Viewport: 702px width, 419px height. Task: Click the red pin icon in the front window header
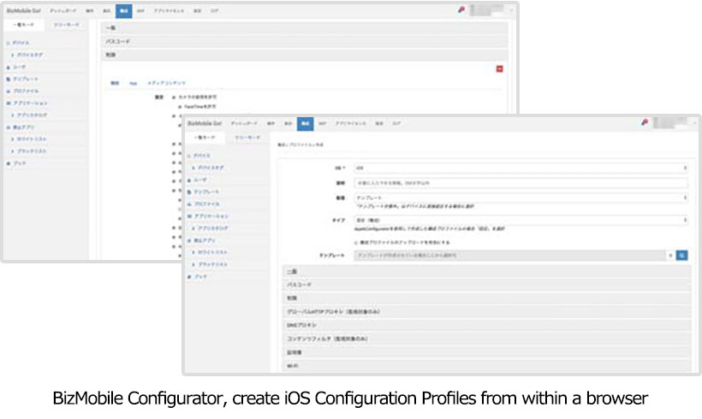[x=645, y=122]
